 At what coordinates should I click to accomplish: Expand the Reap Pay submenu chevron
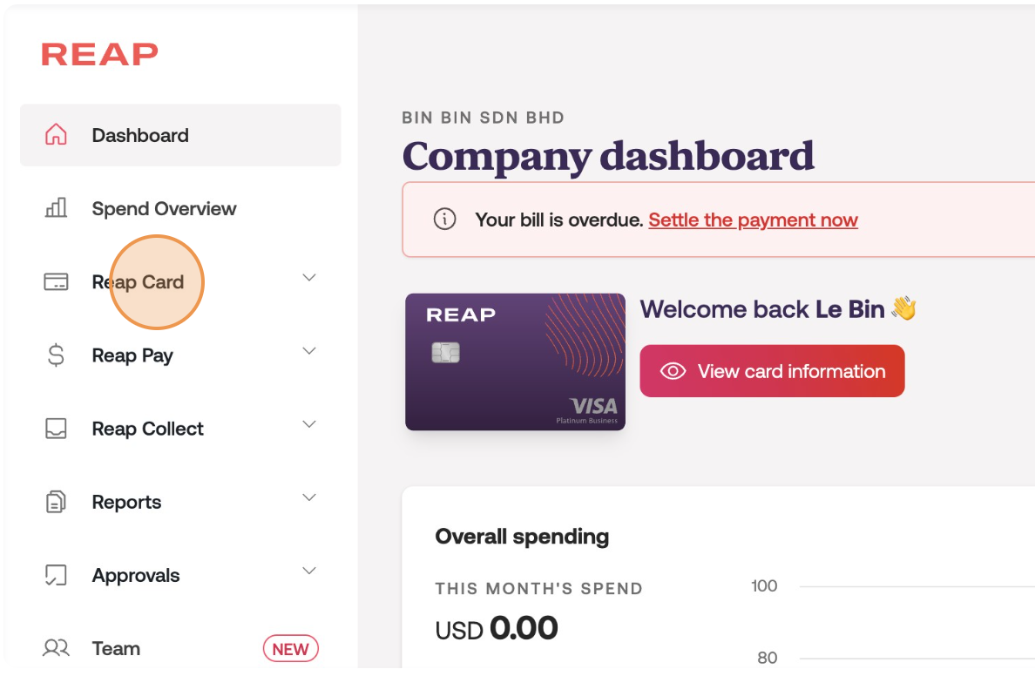308,351
